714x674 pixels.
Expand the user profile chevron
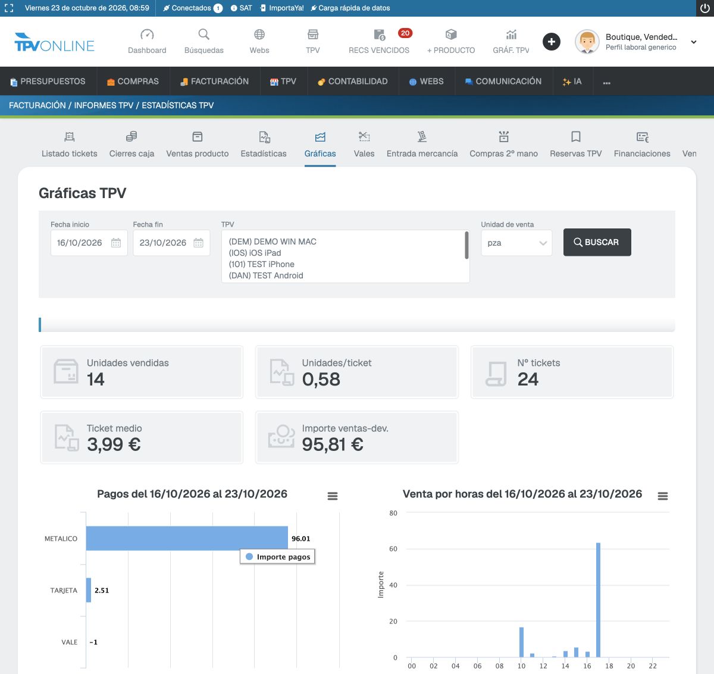(694, 42)
